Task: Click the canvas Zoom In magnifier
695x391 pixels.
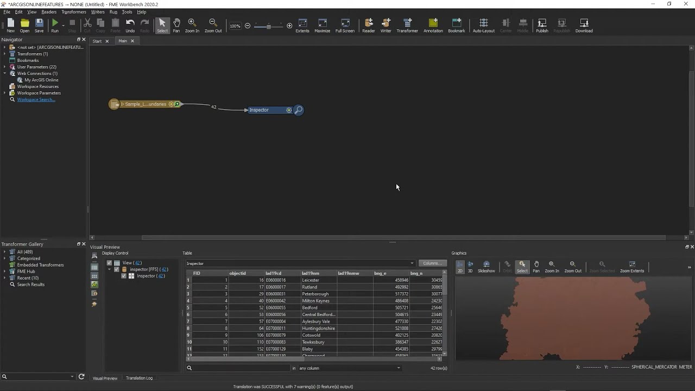Action: click(x=192, y=25)
